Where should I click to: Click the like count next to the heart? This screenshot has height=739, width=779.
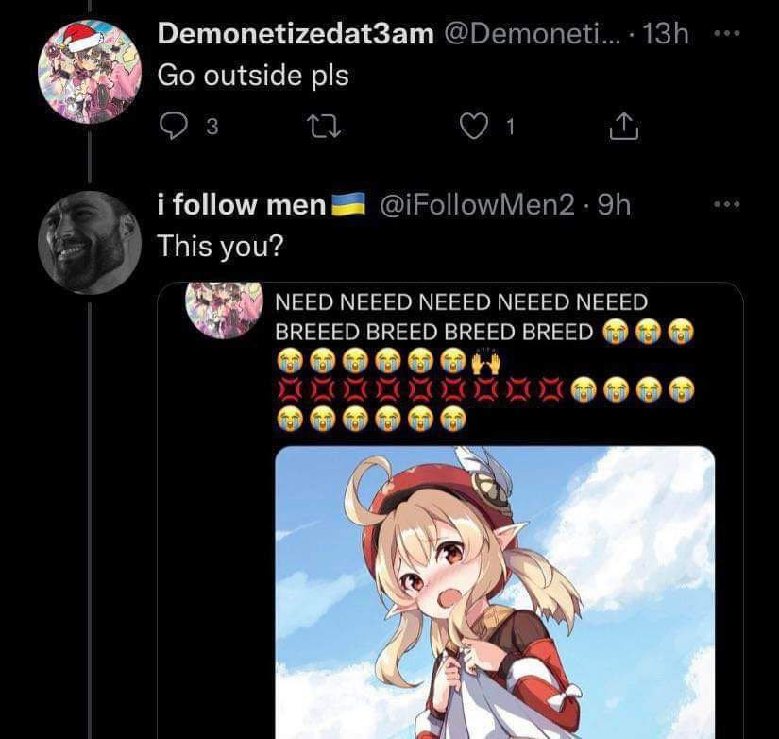(x=509, y=129)
